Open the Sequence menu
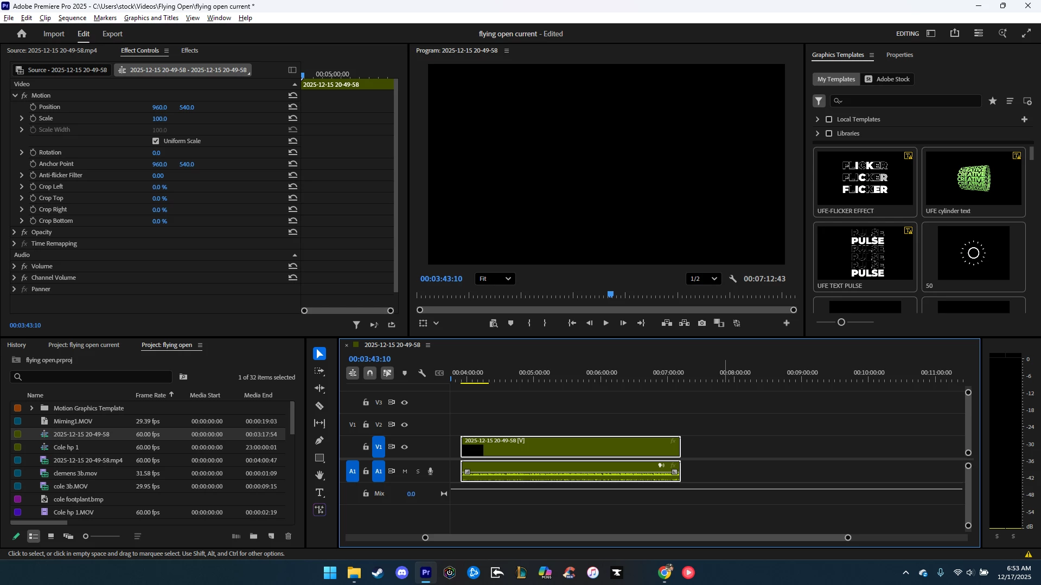 tap(72, 18)
